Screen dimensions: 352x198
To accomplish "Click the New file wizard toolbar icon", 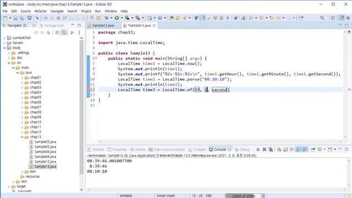I will point(5,18).
